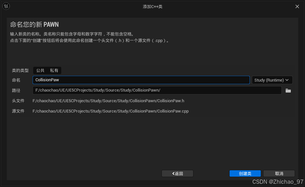Viewport: 305px width, 187px height.
Task: Click the 头文件 label
Action: click(18, 101)
